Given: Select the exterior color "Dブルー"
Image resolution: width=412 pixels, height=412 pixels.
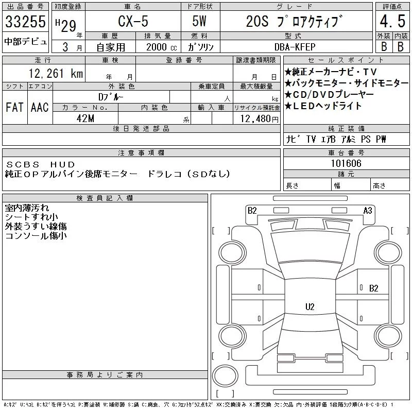Looking at the screenshot, I should (x=111, y=97).
